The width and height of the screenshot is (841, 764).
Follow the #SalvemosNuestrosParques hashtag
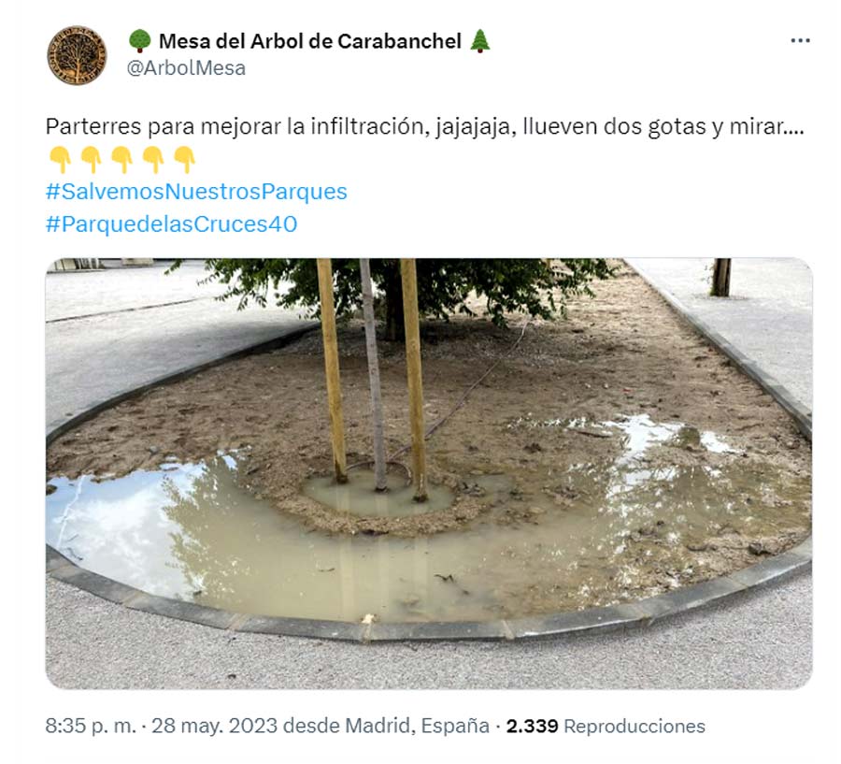coord(196,192)
